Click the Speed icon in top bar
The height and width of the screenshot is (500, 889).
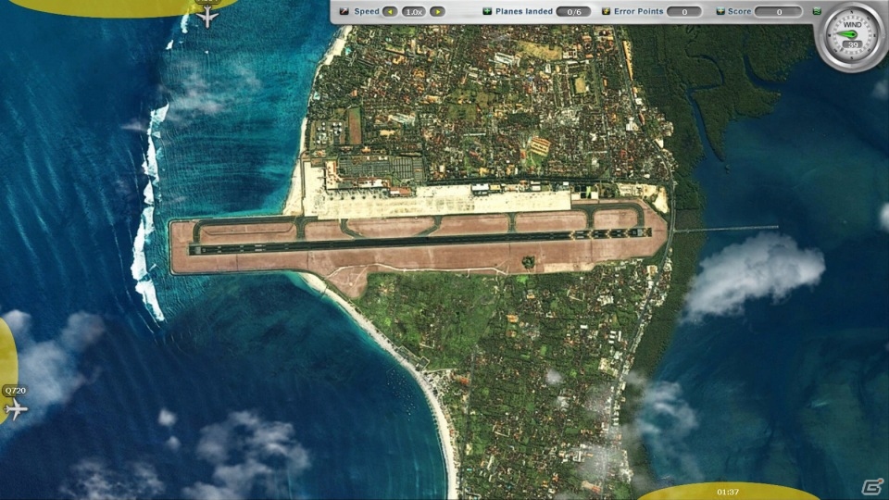coord(344,11)
